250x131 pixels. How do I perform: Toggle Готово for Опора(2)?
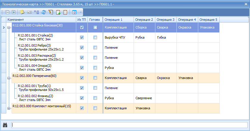[x=95, y=68]
